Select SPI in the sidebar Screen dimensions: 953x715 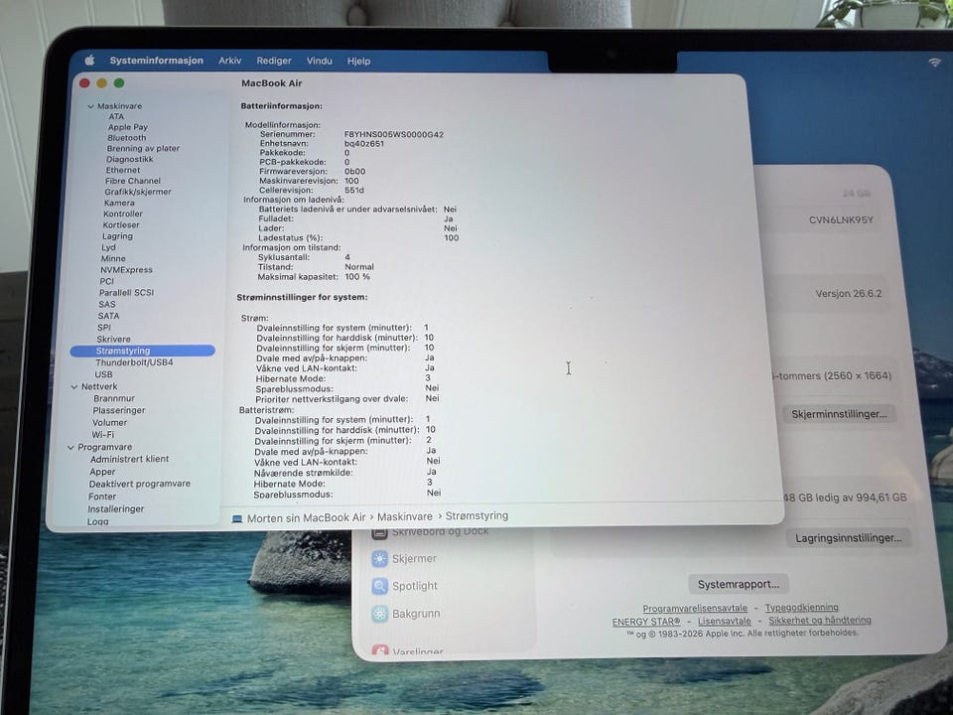click(x=104, y=328)
